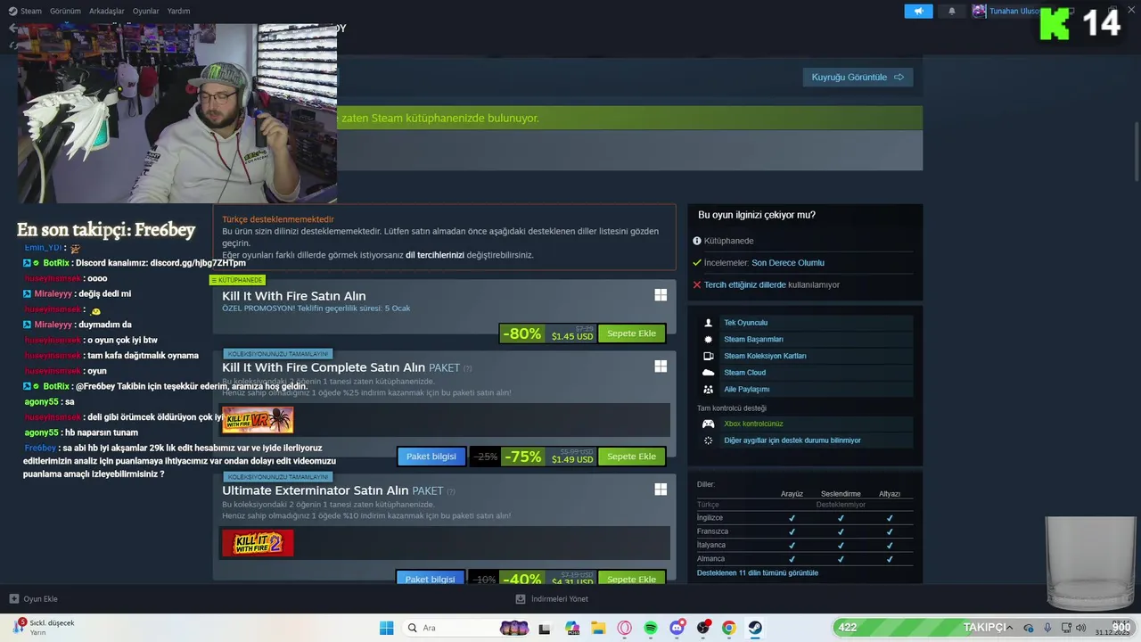Click Paket bilgisi for Ultimate Exterminator
1141x642 pixels.
point(431,579)
